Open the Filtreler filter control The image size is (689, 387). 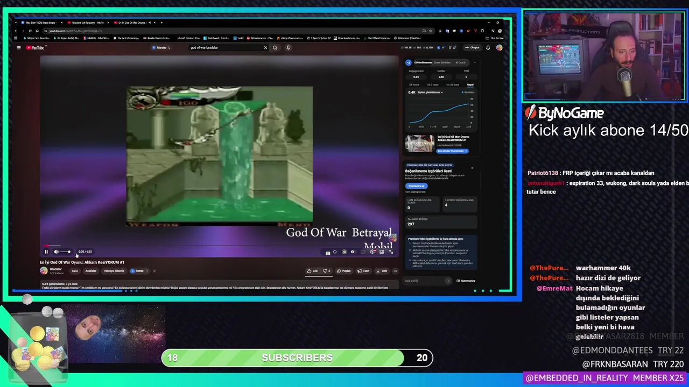[161, 48]
